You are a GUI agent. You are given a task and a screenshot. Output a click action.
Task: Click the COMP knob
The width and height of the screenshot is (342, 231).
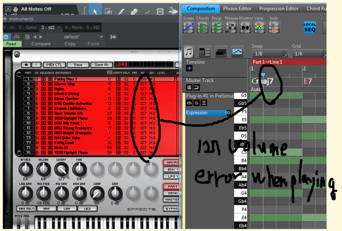97,194
